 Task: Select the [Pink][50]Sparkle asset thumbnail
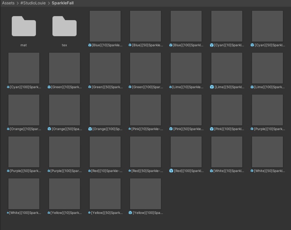(x=186, y=110)
